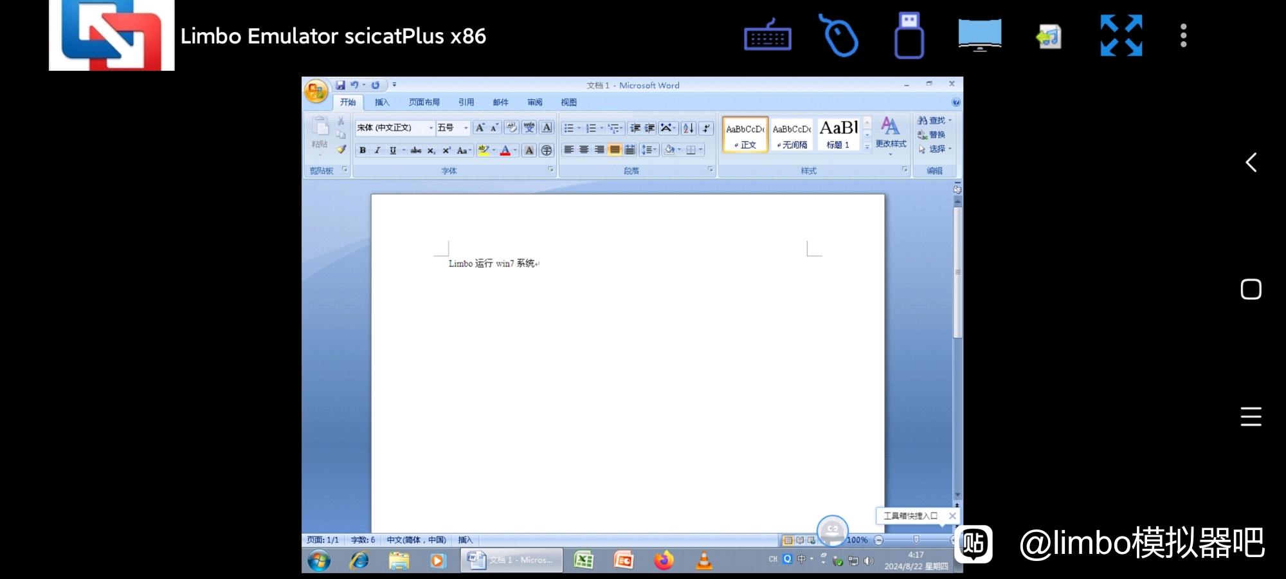
Task: Open font color dropdown arrow
Action: tap(515, 150)
